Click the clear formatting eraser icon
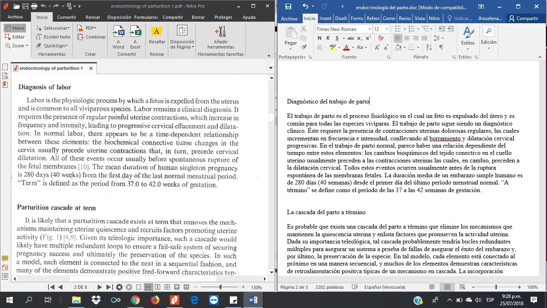The width and height of the screenshot is (547, 308). coord(381,38)
